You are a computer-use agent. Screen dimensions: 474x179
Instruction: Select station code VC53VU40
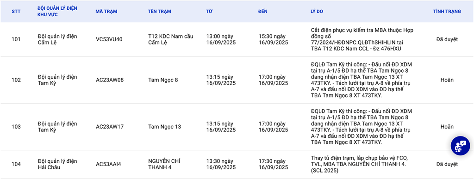109,39
